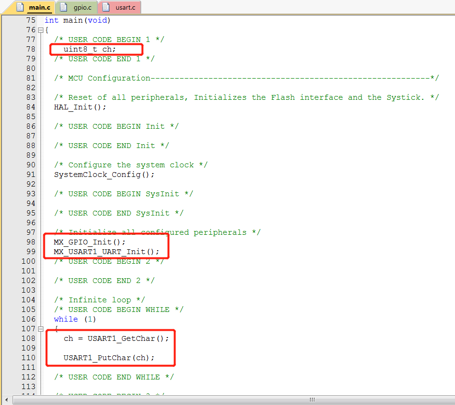Click the usart.c file icon
The width and height of the screenshot is (455, 405).
coord(106,7)
